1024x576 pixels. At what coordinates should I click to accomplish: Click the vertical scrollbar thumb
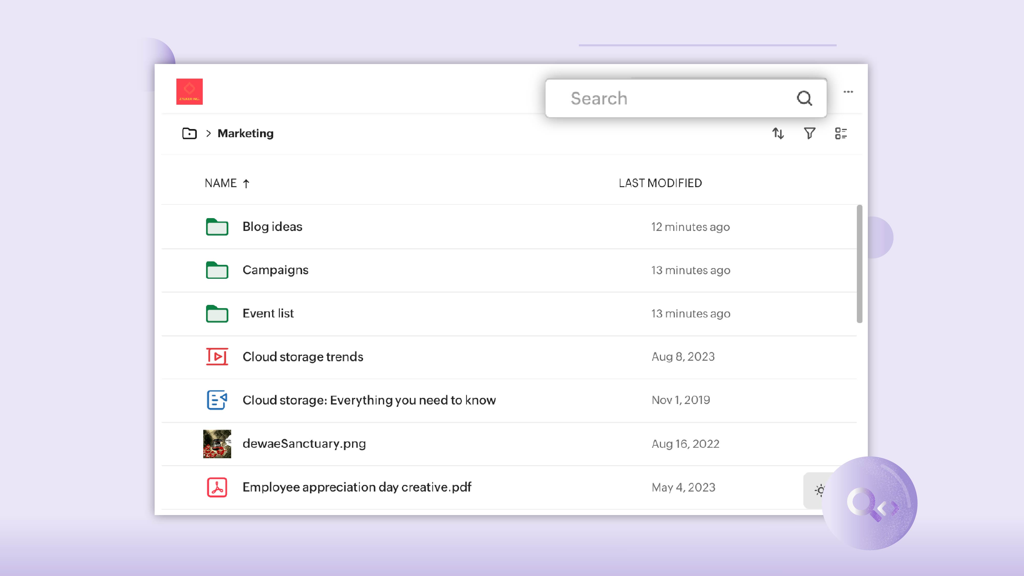[x=859, y=264]
